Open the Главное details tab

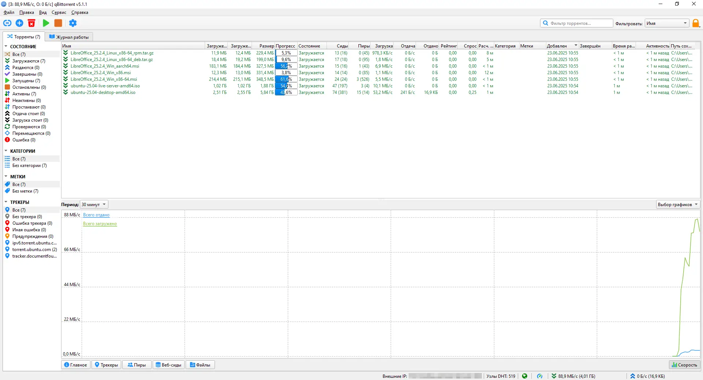(x=75, y=365)
